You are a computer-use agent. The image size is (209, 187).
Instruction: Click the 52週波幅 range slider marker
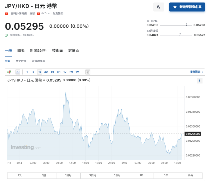click(x=180, y=34)
